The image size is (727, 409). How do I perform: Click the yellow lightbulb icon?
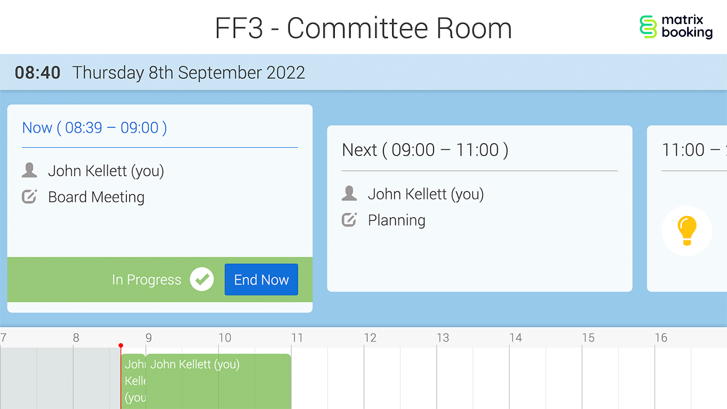687,231
